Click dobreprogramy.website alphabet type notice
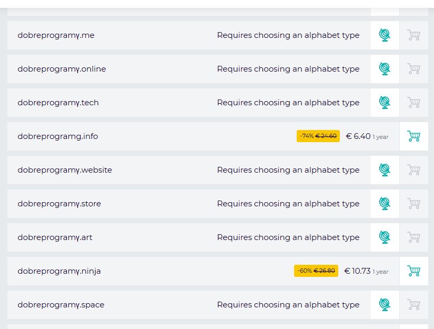Screen dimensions: 434x329 (x=288, y=170)
